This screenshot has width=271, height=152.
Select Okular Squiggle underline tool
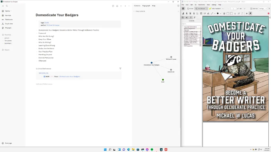pos(190,13)
